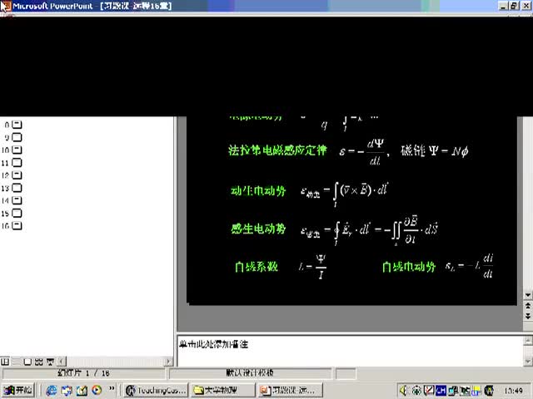Viewport: 533px width, 399px height.
Task: Click notes pane scroll-up arrow
Action: pos(528,340)
